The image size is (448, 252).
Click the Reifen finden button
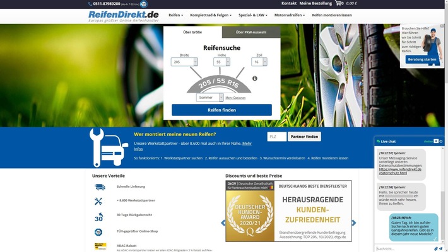(221, 110)
